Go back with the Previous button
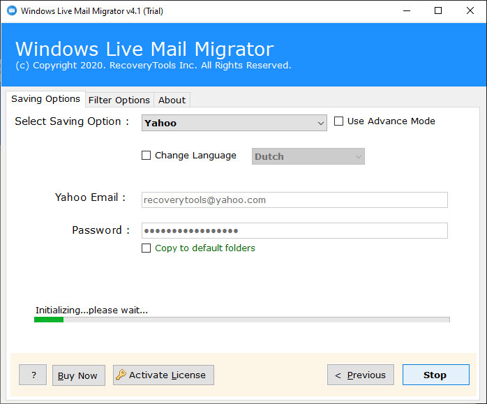 point(361,375)
